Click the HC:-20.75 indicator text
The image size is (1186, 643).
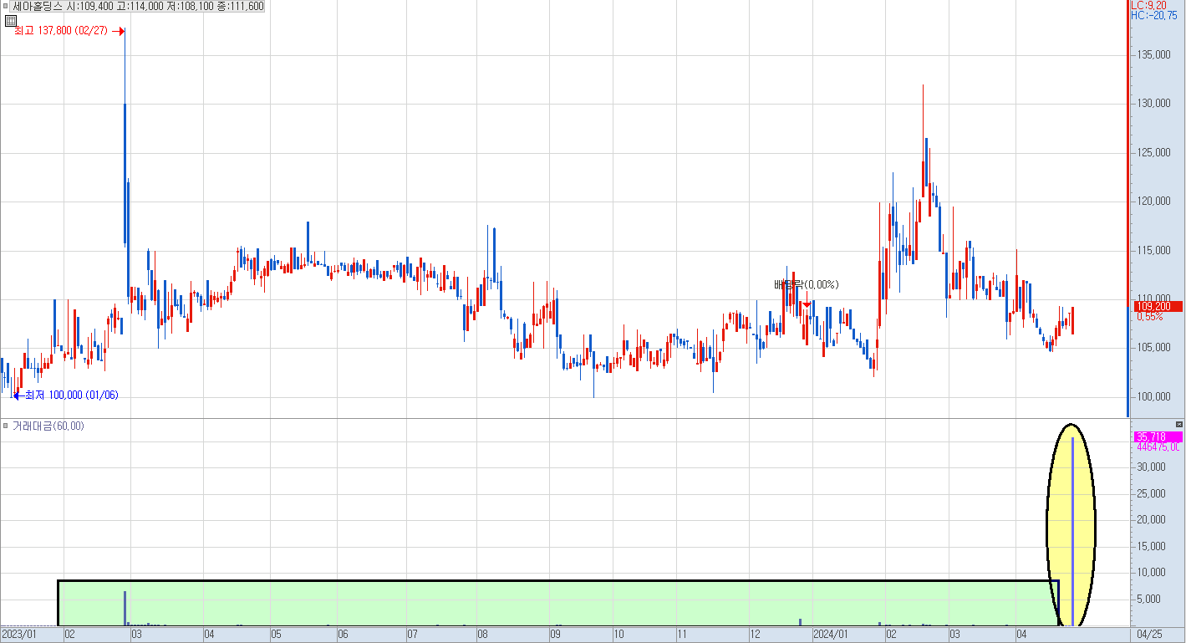point(1153,15)
